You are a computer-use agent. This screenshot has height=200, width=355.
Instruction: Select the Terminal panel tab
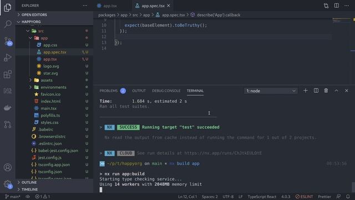[x=195, y=91]
